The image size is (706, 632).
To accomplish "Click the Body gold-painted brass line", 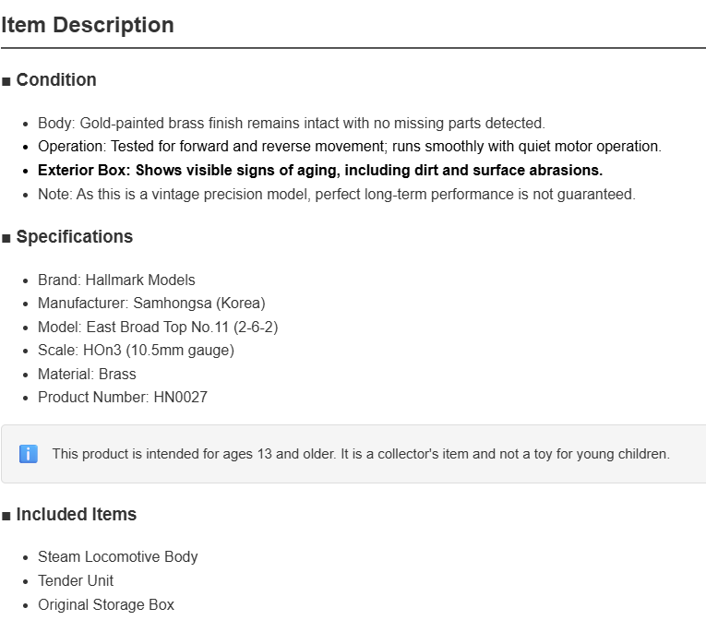I will pos(292,123).
